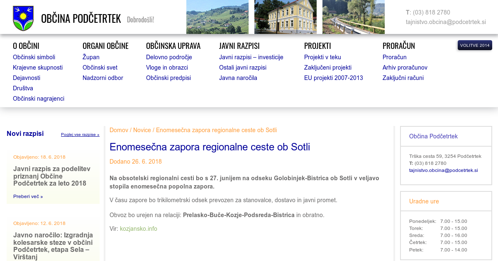Click Poglej vse razpise link
Viewport: 498px width, 261px height.
tap(80, 135)
